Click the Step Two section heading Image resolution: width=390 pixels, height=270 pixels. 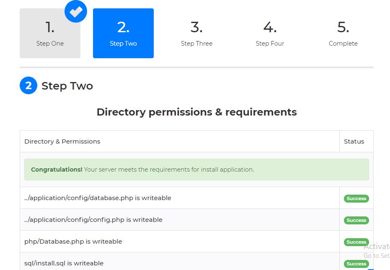click(67, 86)
